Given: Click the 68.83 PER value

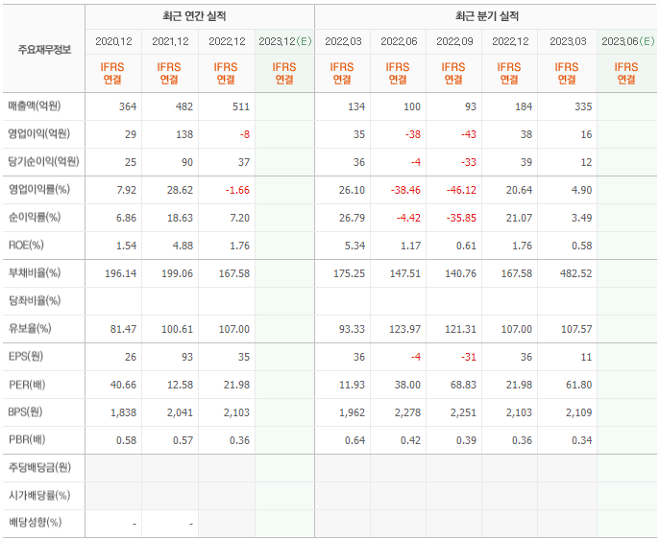Looking at the screenshot, I should (463, 385).
